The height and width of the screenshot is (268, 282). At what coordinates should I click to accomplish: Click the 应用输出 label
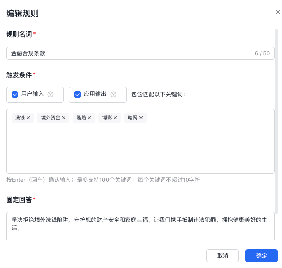pyautogui.click(x=95, y=94)
